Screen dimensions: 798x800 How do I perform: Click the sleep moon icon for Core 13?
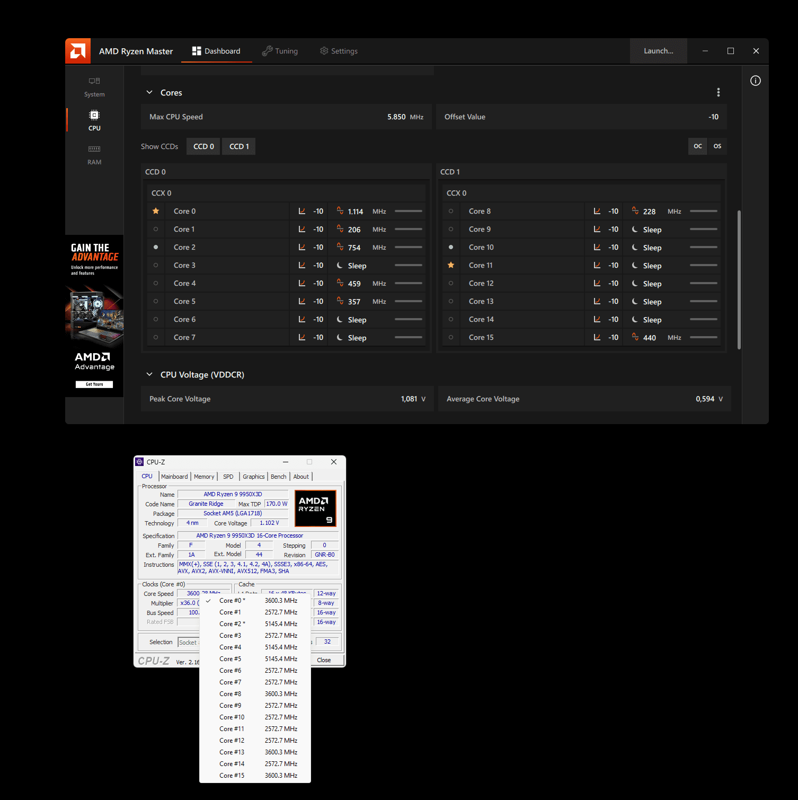(x=635, y=301)
